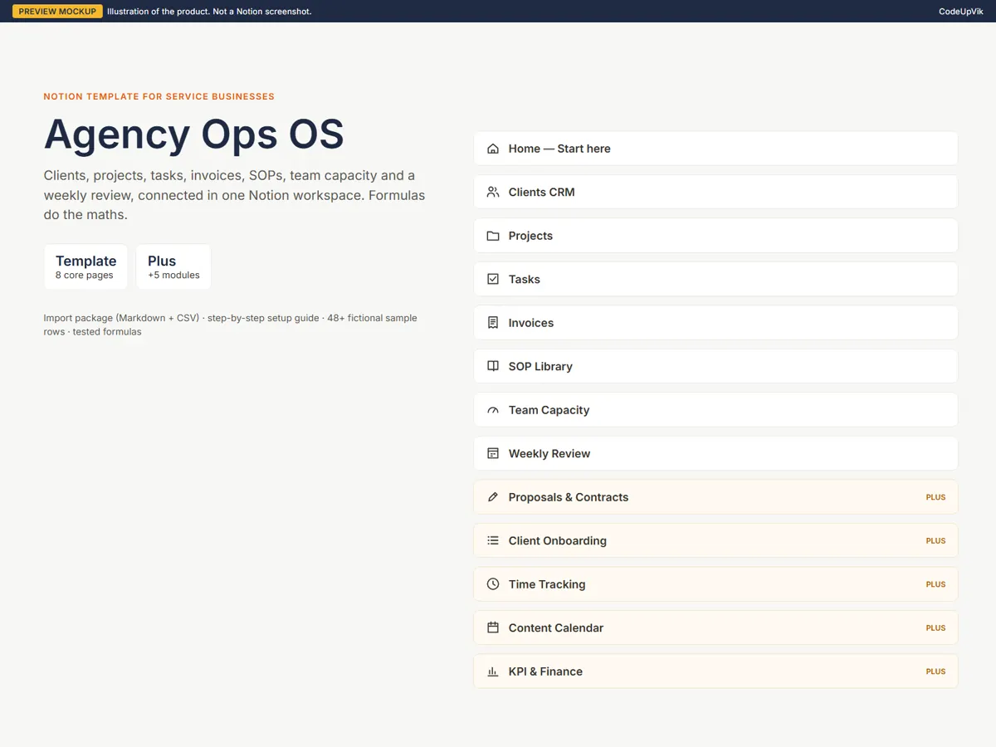Click the PLUS badge on Time Tracking

pyautogui.click(x=935, y=584)
